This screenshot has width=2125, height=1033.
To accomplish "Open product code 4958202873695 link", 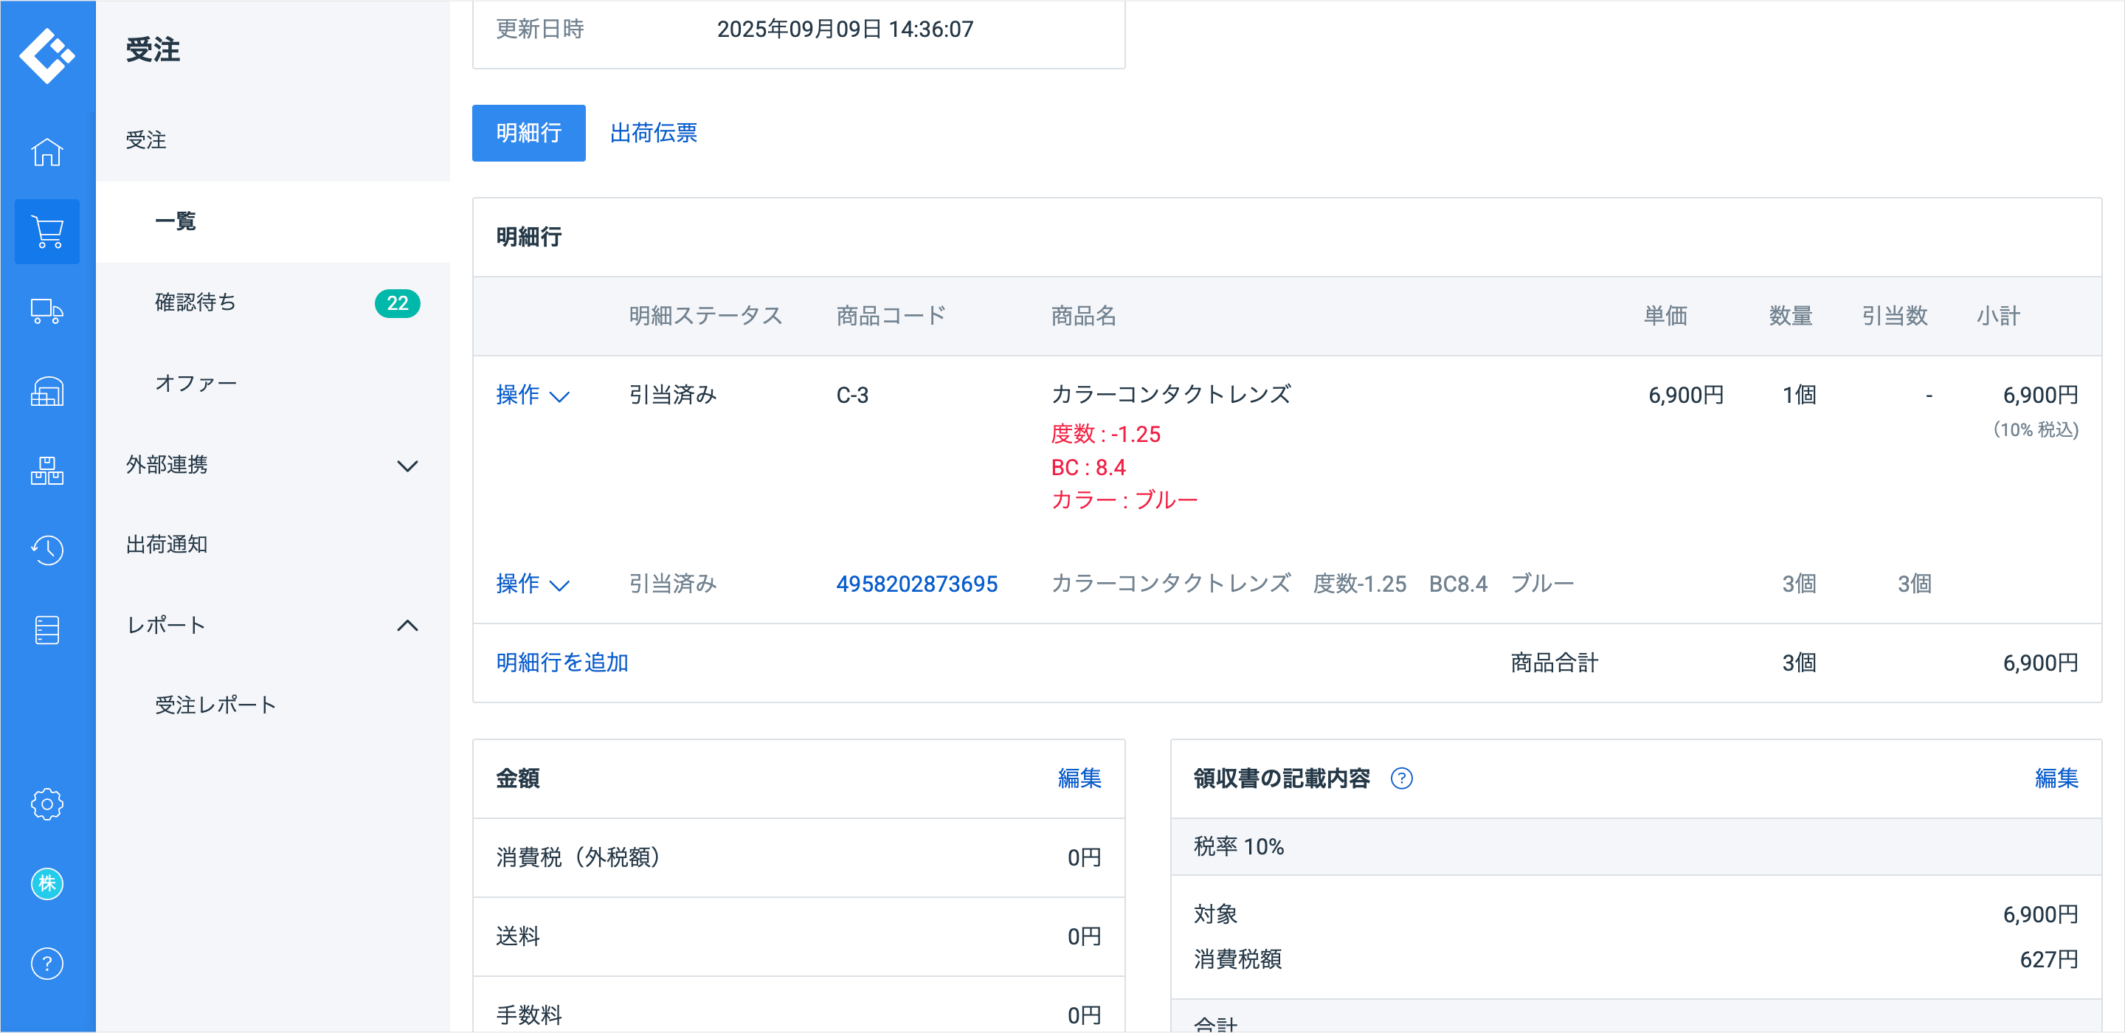I will coord(916,584).
